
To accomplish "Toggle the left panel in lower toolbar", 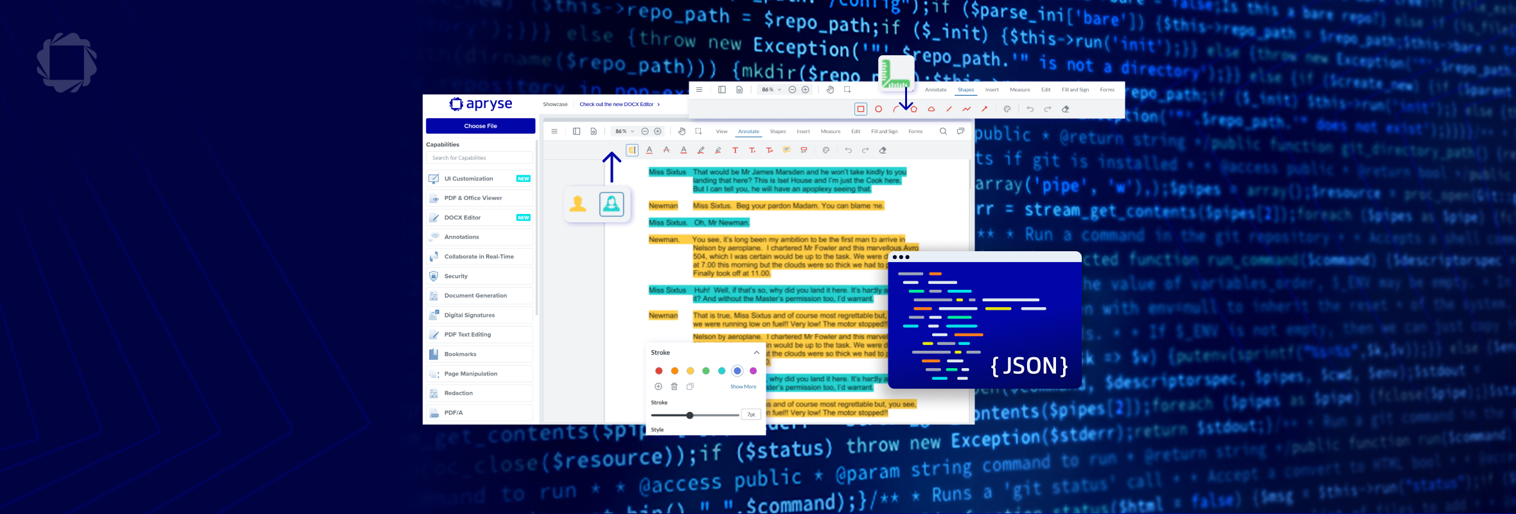I will (x=576, y=131).
